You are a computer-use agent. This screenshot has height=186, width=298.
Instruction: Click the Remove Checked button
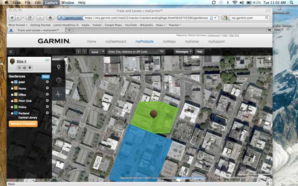pyautogui.click(x=23, y=124)
